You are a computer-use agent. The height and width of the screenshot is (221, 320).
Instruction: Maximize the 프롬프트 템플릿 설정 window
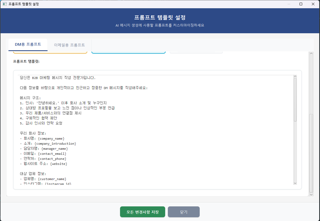click(301, 4)
